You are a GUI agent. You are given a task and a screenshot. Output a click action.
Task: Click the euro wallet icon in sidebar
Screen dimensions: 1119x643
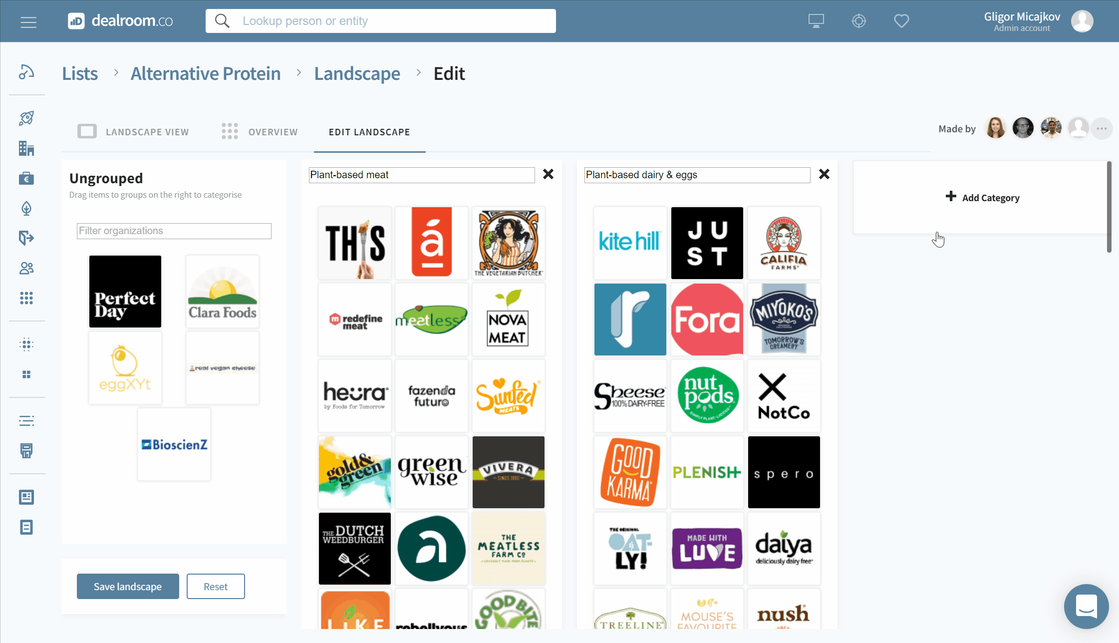(26, 178)
